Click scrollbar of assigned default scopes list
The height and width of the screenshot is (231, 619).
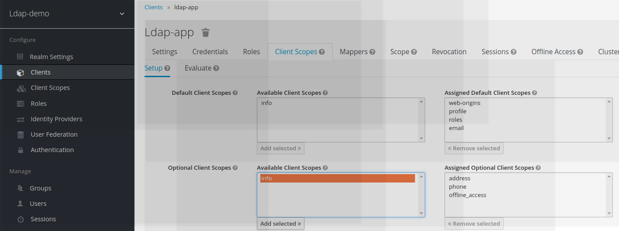click(609, 120)
